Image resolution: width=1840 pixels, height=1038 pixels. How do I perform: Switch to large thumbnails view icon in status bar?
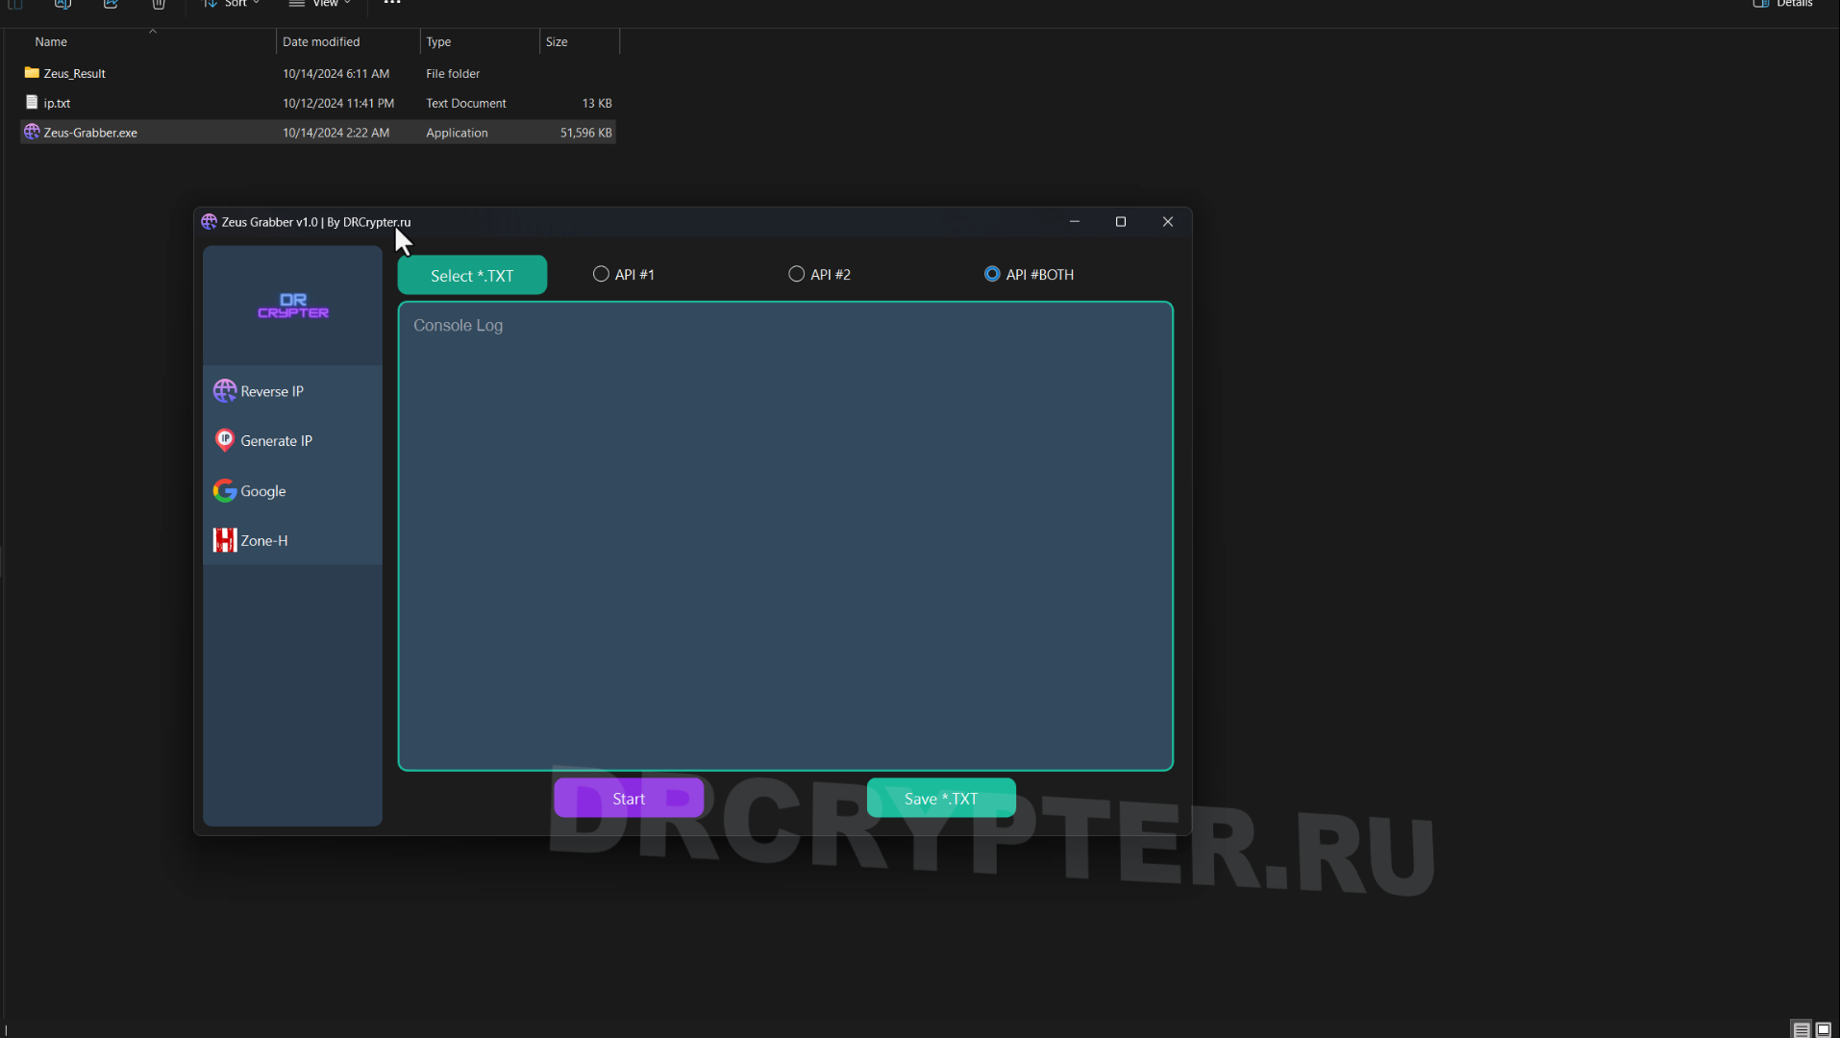coord(1824,1029)
